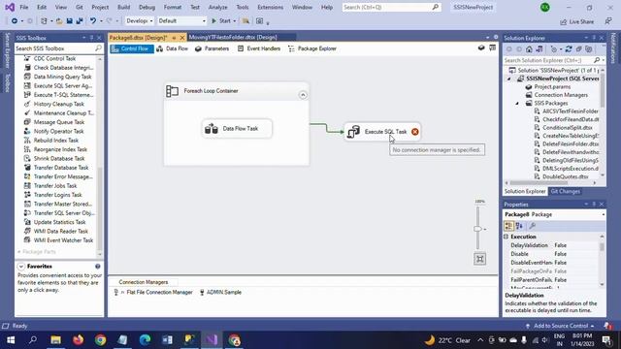Open the Undo history dropdown arrow

(x=101, y=21)
